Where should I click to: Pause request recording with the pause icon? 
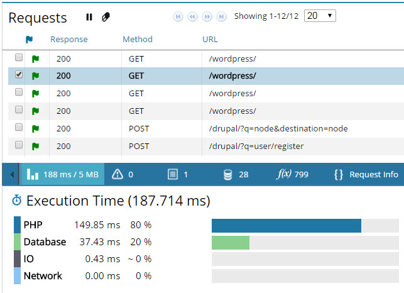89,17
